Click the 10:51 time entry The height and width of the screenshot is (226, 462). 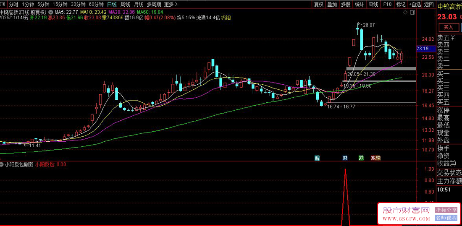(x=444, y=190)
